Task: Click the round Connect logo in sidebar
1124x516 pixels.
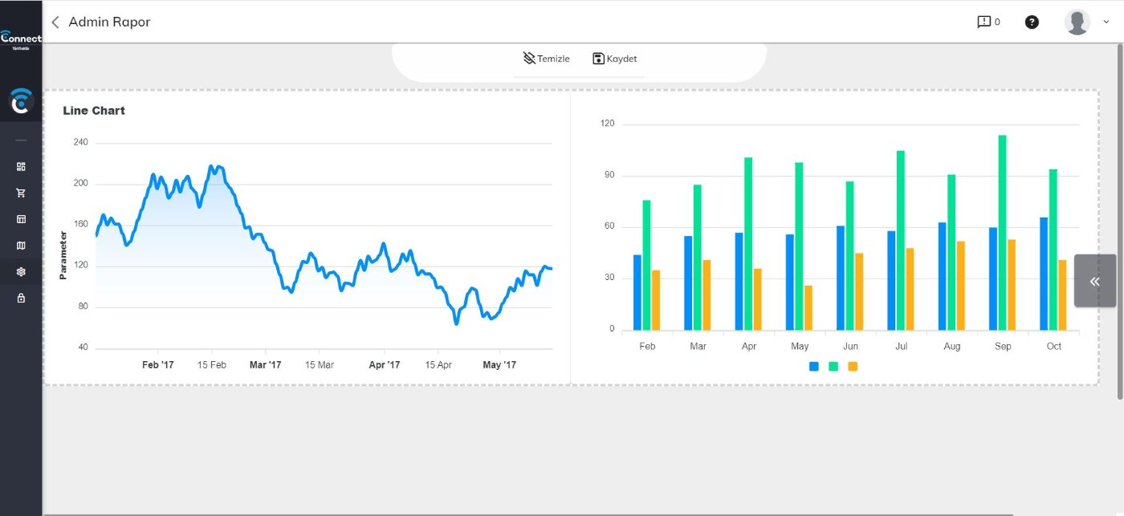Action: tap(21, 101)
